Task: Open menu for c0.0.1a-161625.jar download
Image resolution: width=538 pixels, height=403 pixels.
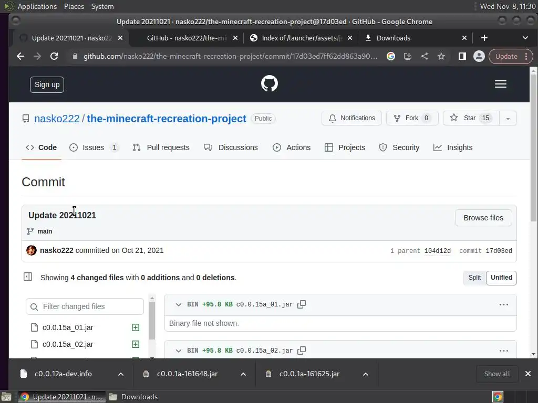Action: click(x=366, y=374)
